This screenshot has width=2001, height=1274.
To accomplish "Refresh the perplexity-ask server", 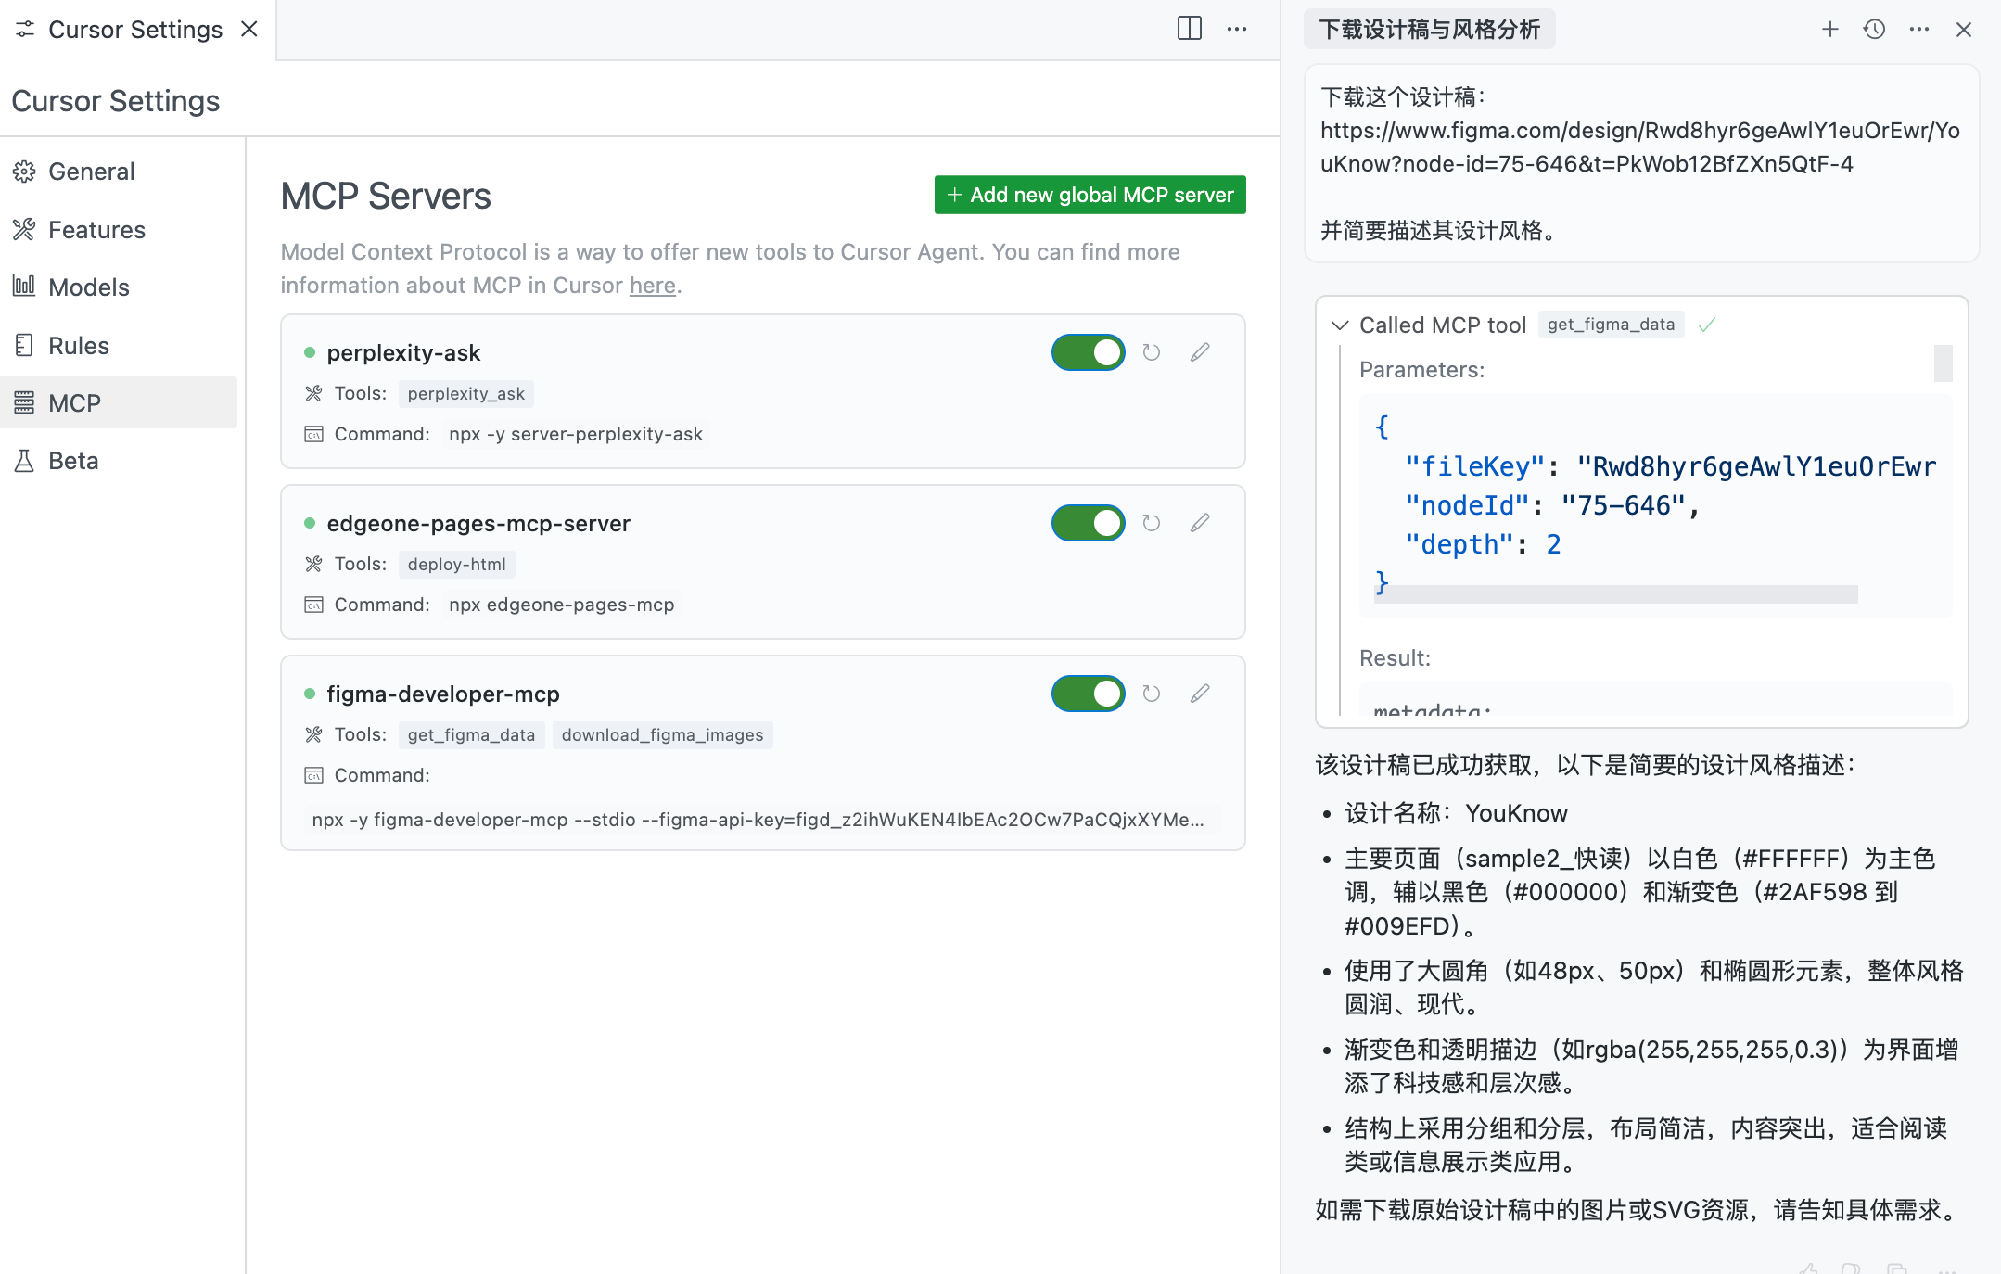I will point(1152,352).
